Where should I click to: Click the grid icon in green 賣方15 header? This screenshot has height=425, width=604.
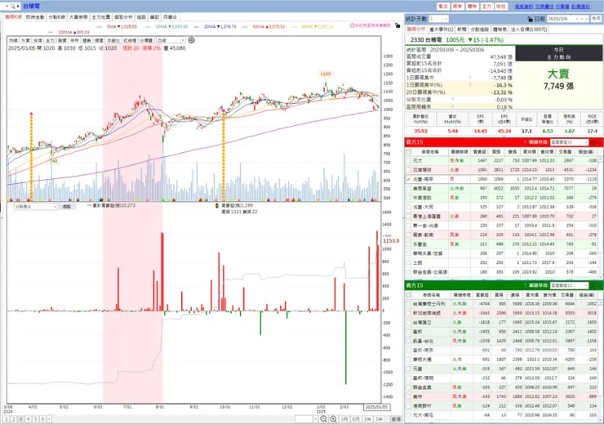click(x=593, y=285)
